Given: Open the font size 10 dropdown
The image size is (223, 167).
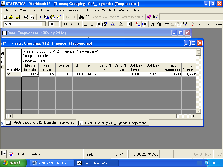Looking at the screenshot, I should point(57,24).
